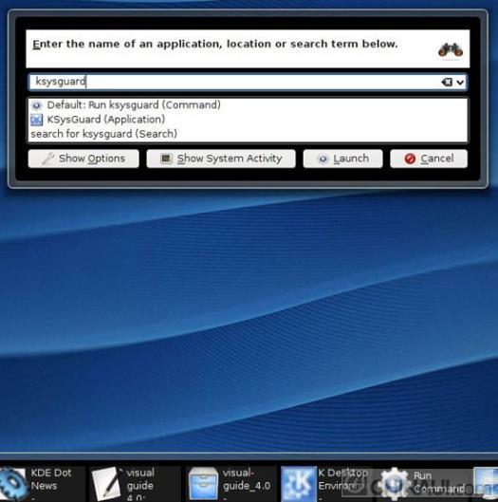Open the KDE Dot News taskbar entry
Screen dimensions: 498x502
click(43, 484)
